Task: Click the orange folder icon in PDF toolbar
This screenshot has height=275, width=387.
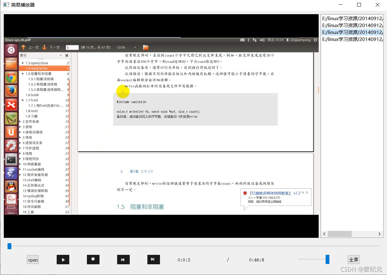Action: [146, 47]
